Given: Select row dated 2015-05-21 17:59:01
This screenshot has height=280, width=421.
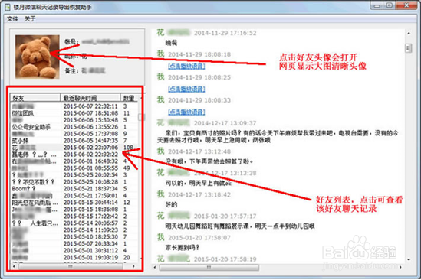Looking at the screenshot, I should pos(74,196).
